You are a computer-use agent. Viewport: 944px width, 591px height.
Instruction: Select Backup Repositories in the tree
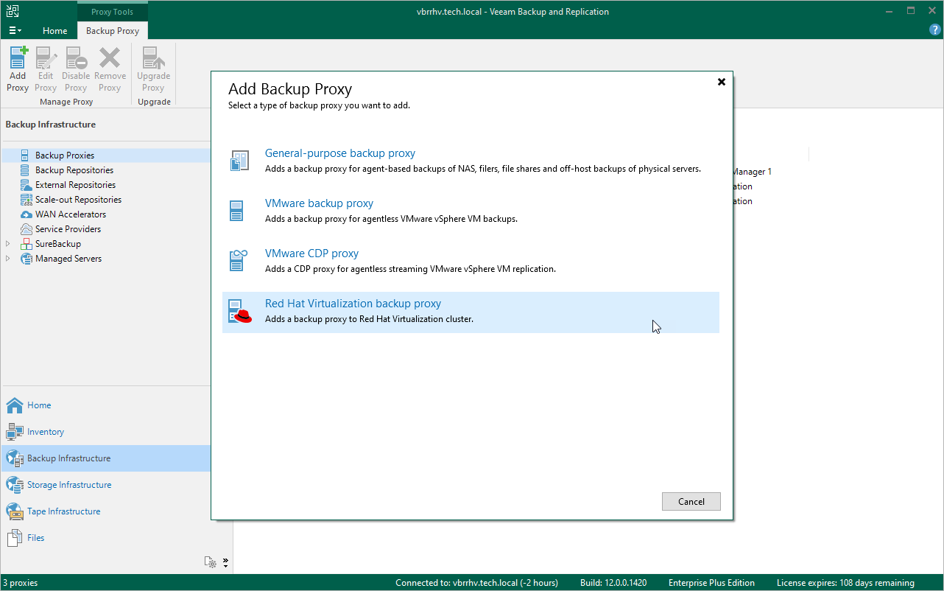pyautogui.click(x=74, y=170)
